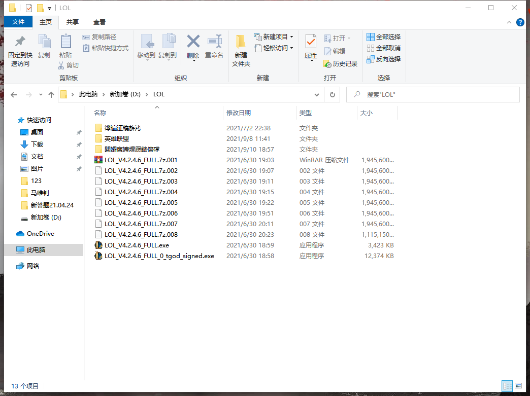Switch to the View (查看) tab
Viewport: 530px width, 396px height.
[x=100, y=22]
